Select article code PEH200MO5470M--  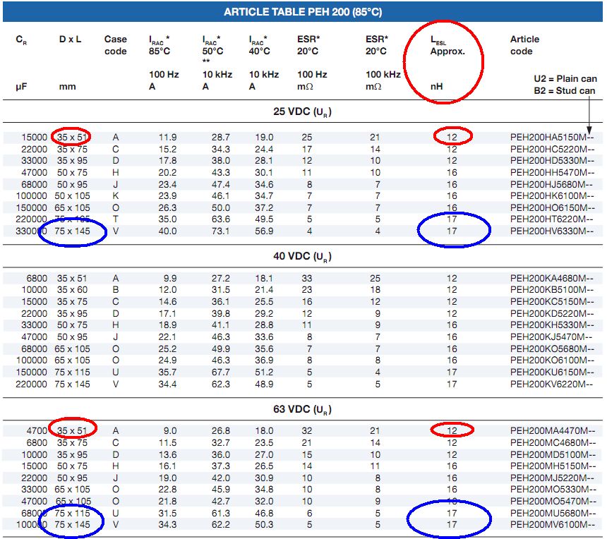click(553, 502)
